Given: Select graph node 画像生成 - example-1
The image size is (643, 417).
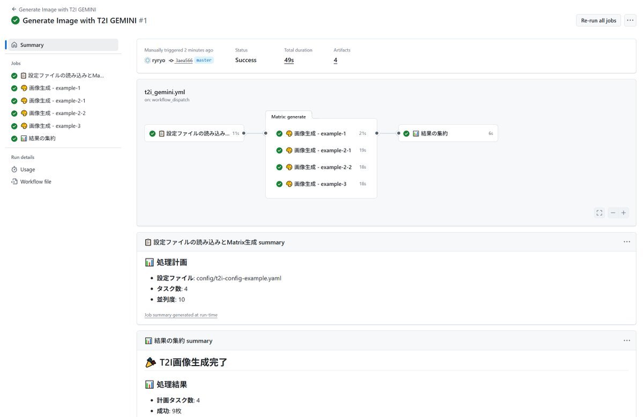Looking at the screenshot, I should coord(321,133).
